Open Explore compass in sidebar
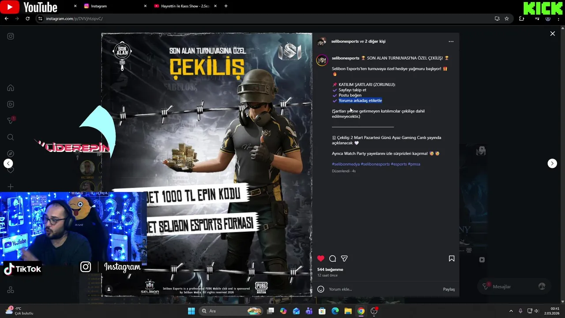 tap(11, 154)
